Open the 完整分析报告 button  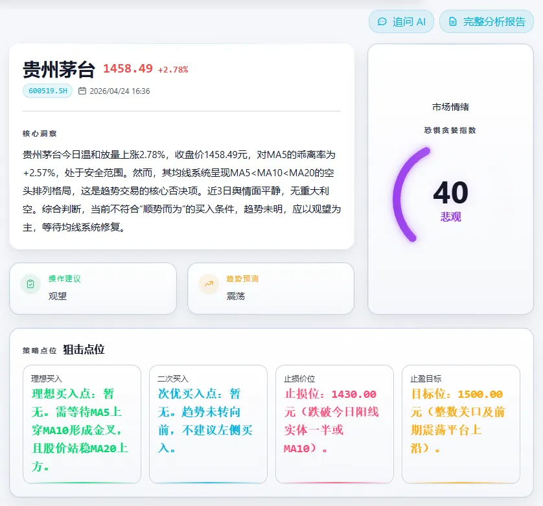pos(487,21)
